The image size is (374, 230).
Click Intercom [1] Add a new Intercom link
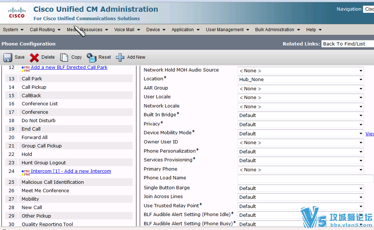[71, 171]
